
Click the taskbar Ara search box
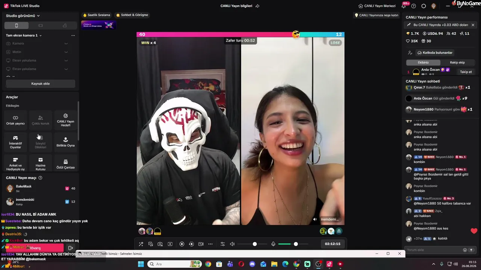[x=175, y=264]
